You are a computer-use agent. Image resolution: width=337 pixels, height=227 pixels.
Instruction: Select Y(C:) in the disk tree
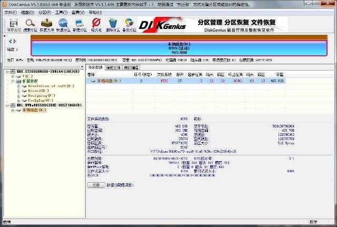[x=27, y=76]
